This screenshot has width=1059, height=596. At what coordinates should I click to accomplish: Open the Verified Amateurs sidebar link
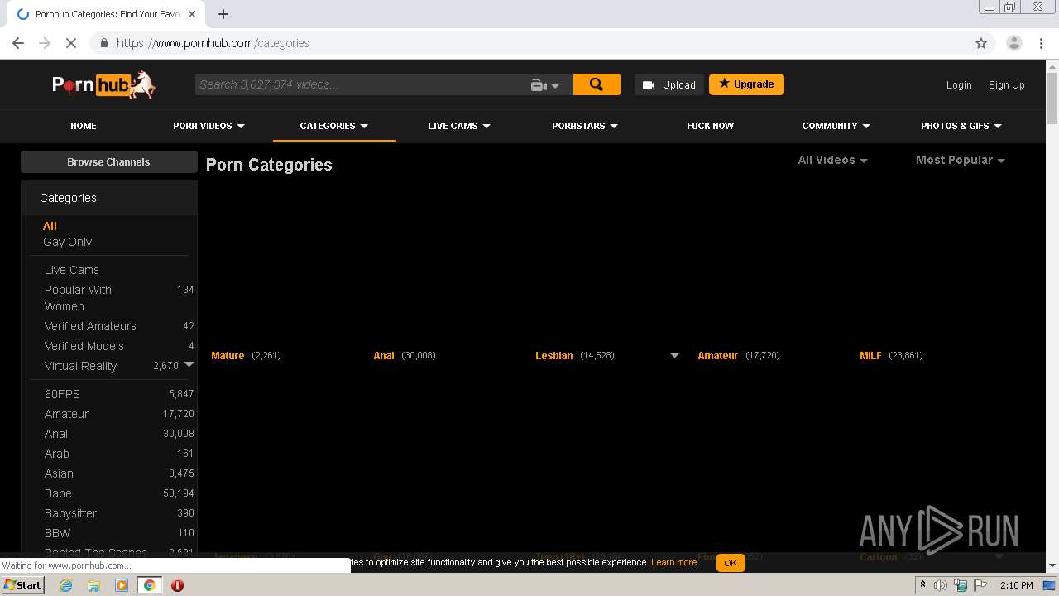pos(90,326)
